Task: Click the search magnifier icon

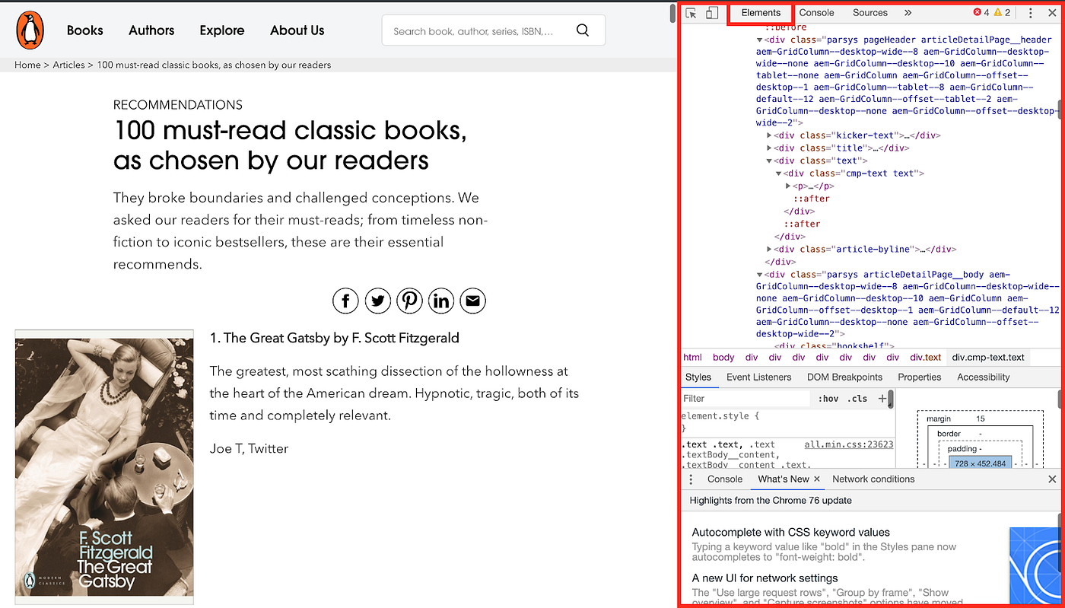Action: [x=583, y=30]
